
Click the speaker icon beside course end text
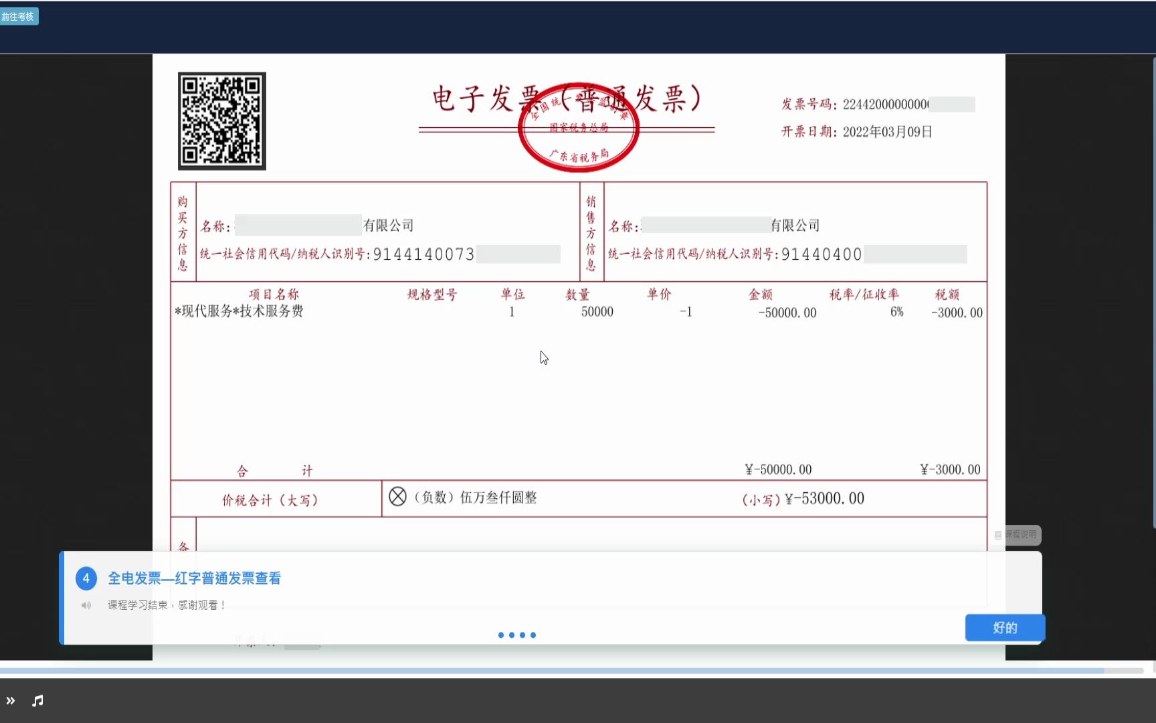tap(86, 605)
